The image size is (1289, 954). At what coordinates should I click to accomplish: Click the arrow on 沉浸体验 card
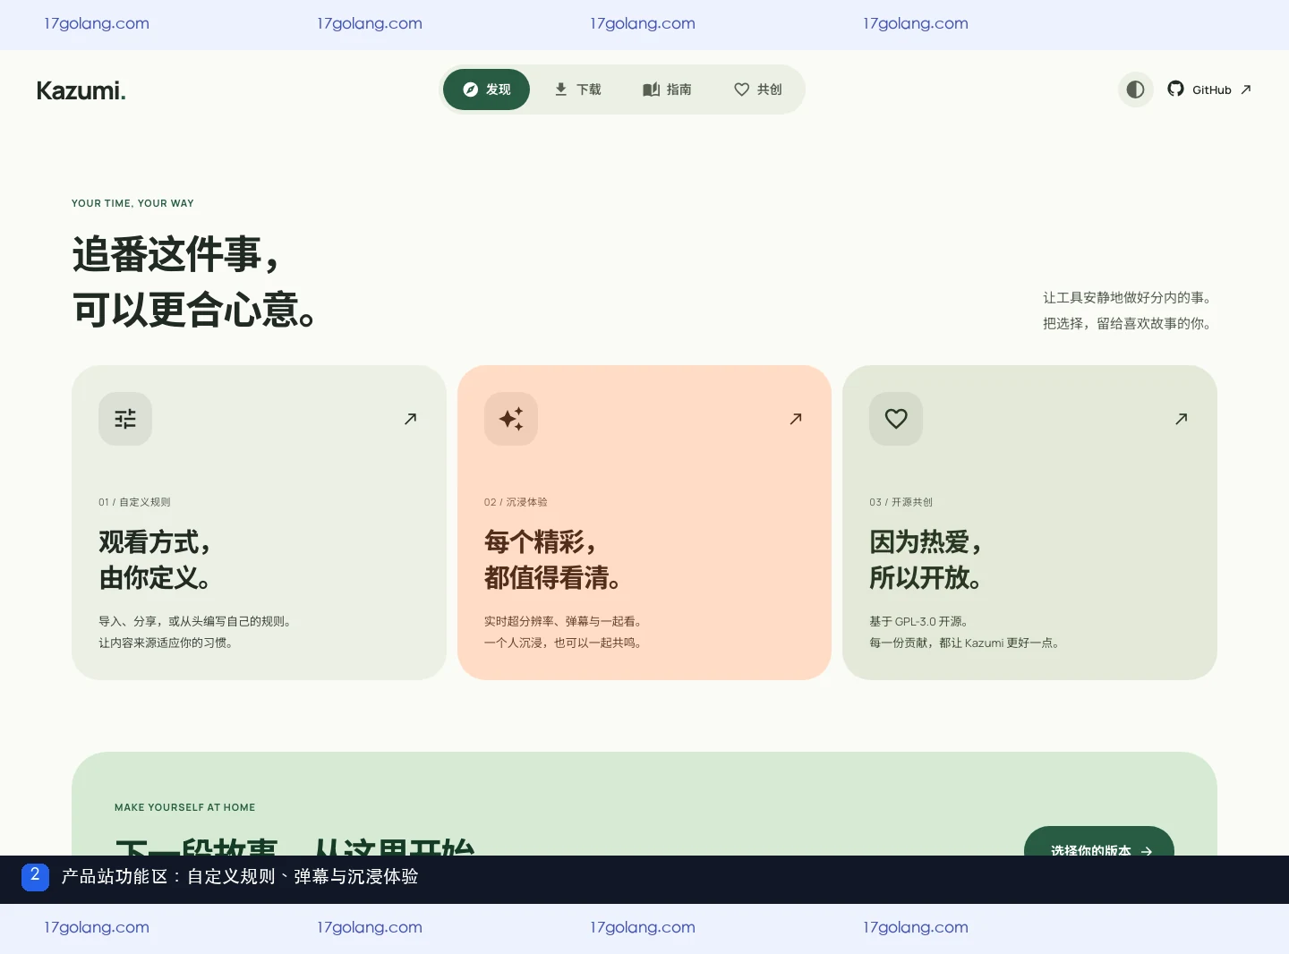pos(796,419)
